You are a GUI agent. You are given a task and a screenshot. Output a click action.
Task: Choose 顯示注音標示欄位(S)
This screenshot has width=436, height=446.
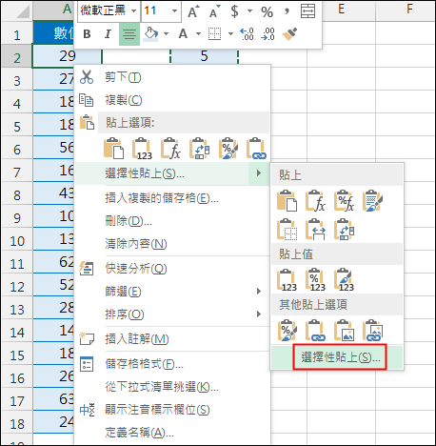pos(172,410)
